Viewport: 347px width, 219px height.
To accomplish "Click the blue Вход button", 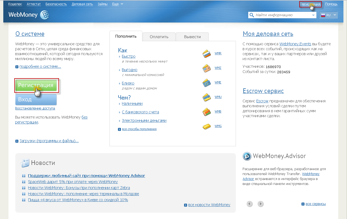I will [36, 100].
